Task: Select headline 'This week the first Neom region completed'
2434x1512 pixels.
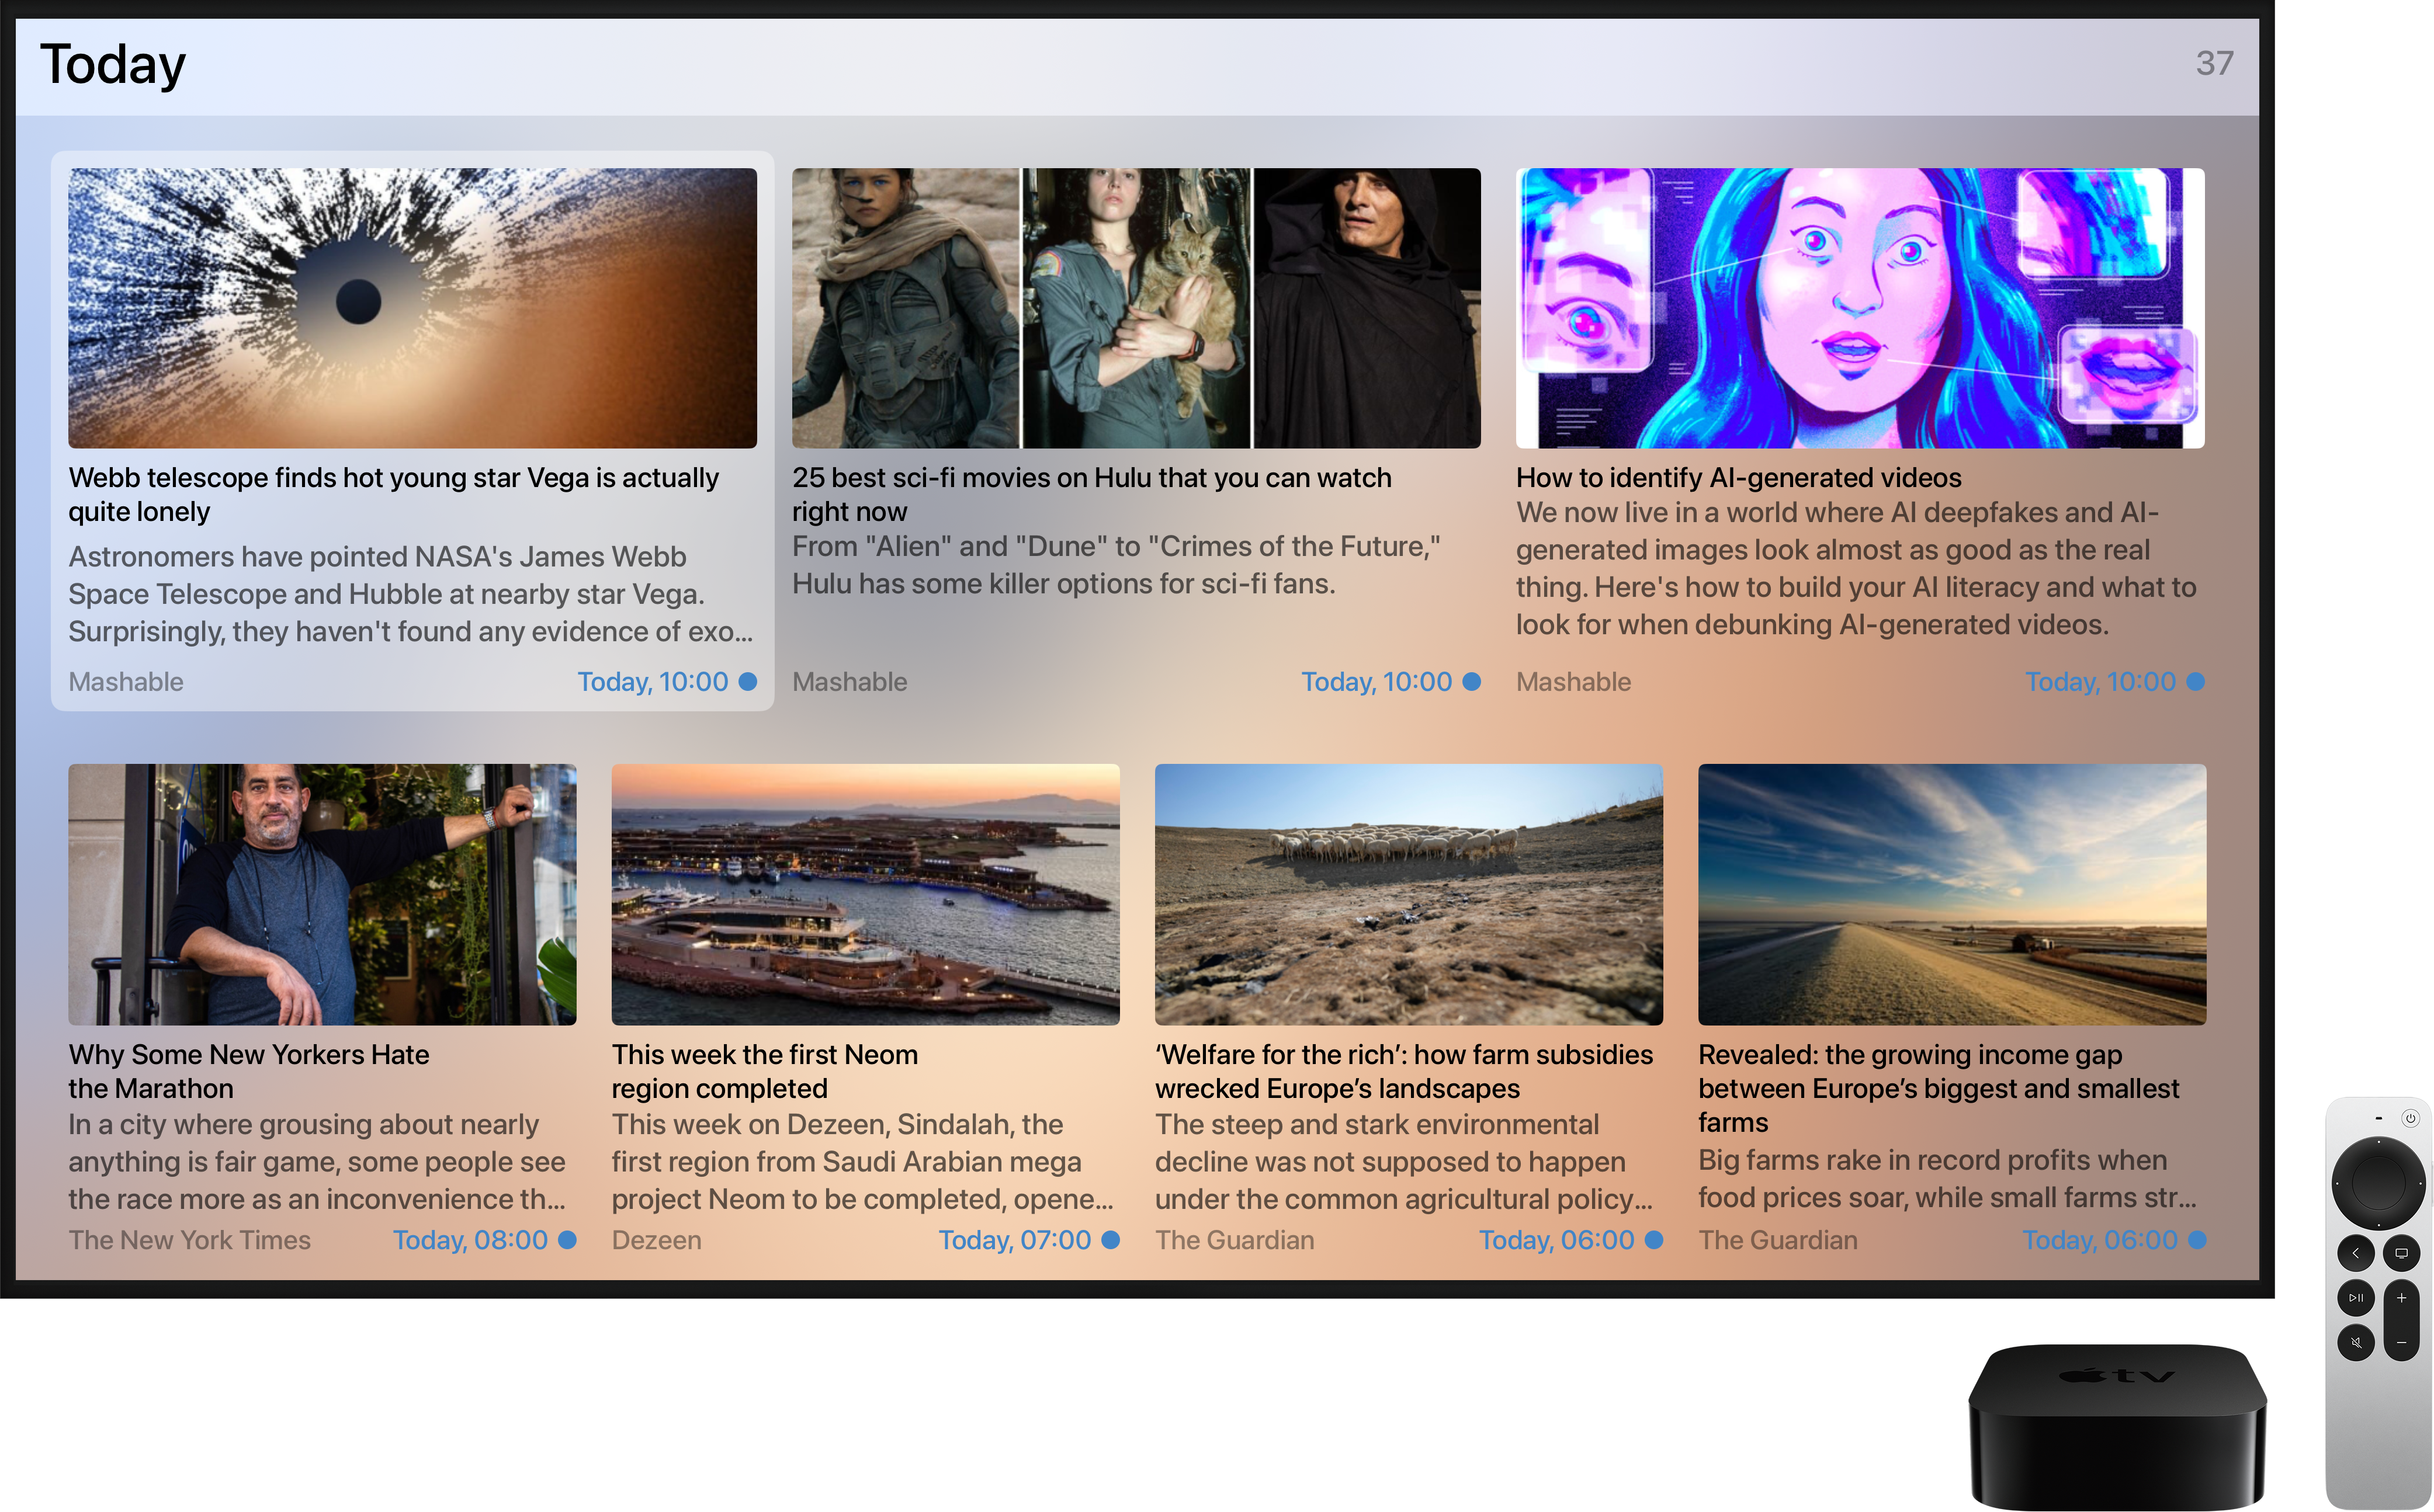Action: pyautogui.click(x=764, y=1071)
